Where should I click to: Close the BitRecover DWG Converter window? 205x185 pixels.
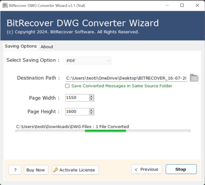[x=197, y=5]
